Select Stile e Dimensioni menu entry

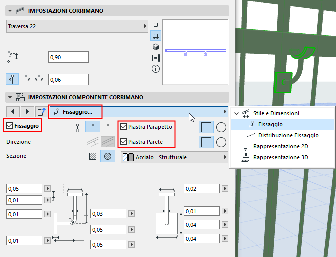click(276, 113)
